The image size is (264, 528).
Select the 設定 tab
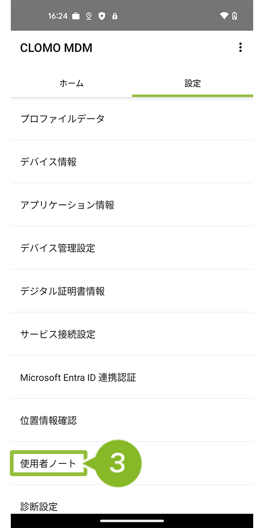click(x=193, y=83)
